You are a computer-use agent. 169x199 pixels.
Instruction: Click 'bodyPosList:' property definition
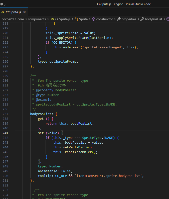coord(42,114)
